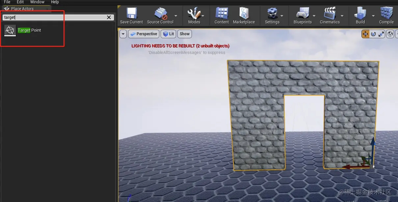Image resolution: width=398 pixels, height=202 pixels.
Task: Expand the Settings dropdown arrow
Action: (x=282, y=16)
